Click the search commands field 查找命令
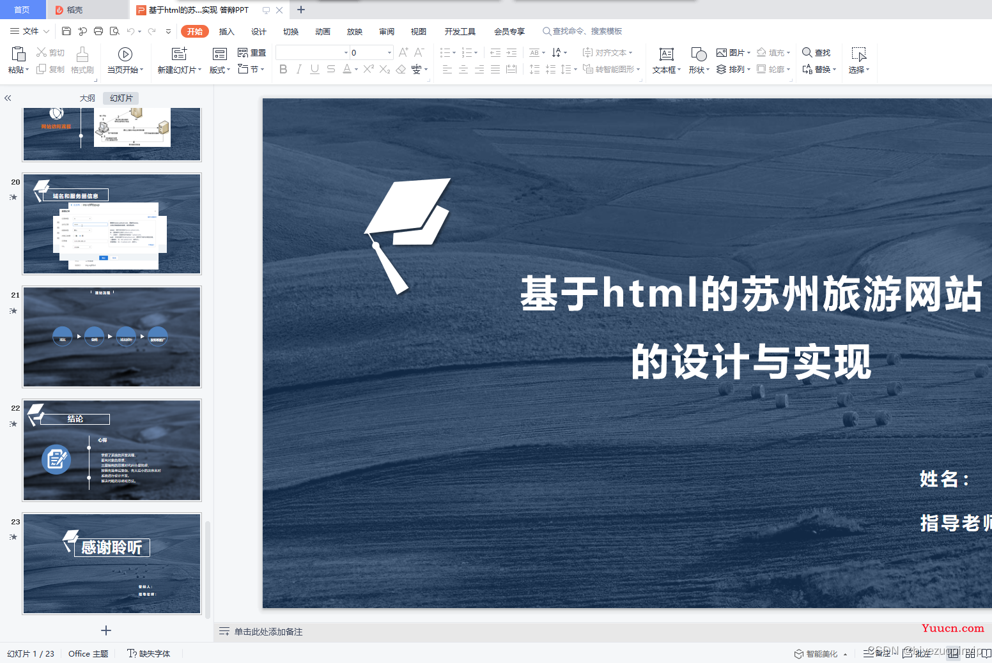 coord(583,31)
